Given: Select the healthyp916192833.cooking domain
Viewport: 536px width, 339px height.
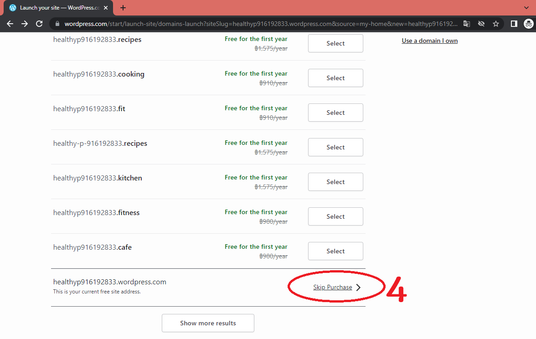Looking at the screenshot, I should (335, 78).
